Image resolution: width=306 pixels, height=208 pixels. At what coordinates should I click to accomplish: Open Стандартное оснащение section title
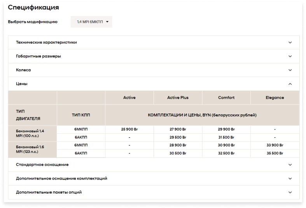pos(42,164)
